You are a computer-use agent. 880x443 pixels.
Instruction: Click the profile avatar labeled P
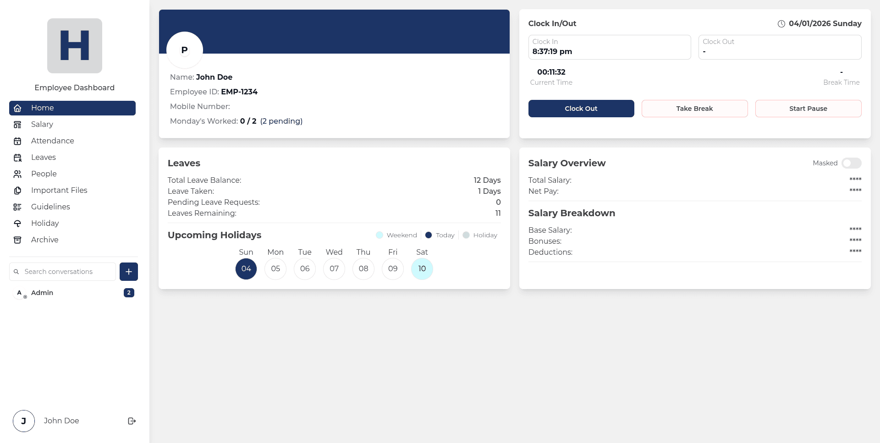tap(185, 50)
